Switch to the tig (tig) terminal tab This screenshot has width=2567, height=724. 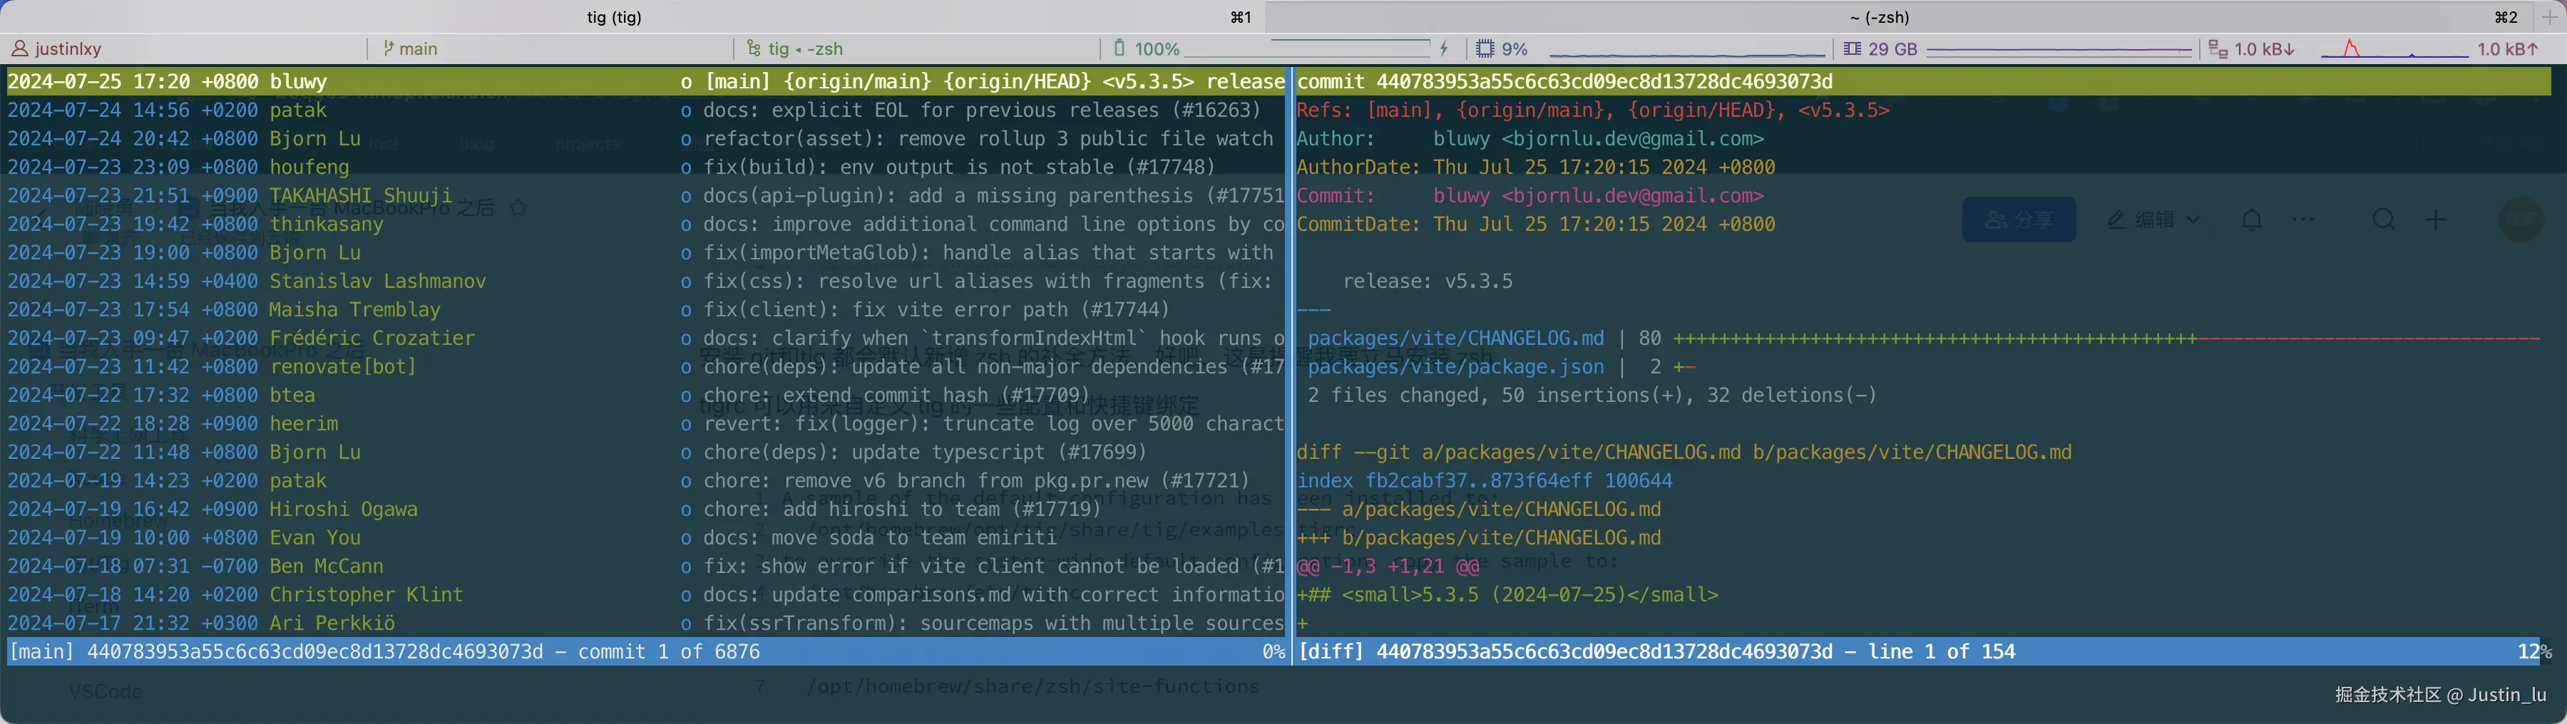632,17
